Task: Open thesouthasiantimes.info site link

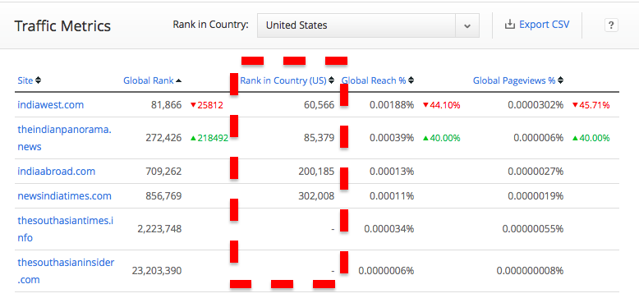Action: click(65, 229)
